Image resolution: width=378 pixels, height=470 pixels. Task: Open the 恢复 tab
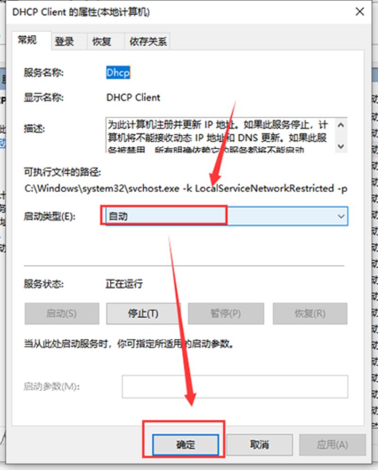tap(102, 42)
